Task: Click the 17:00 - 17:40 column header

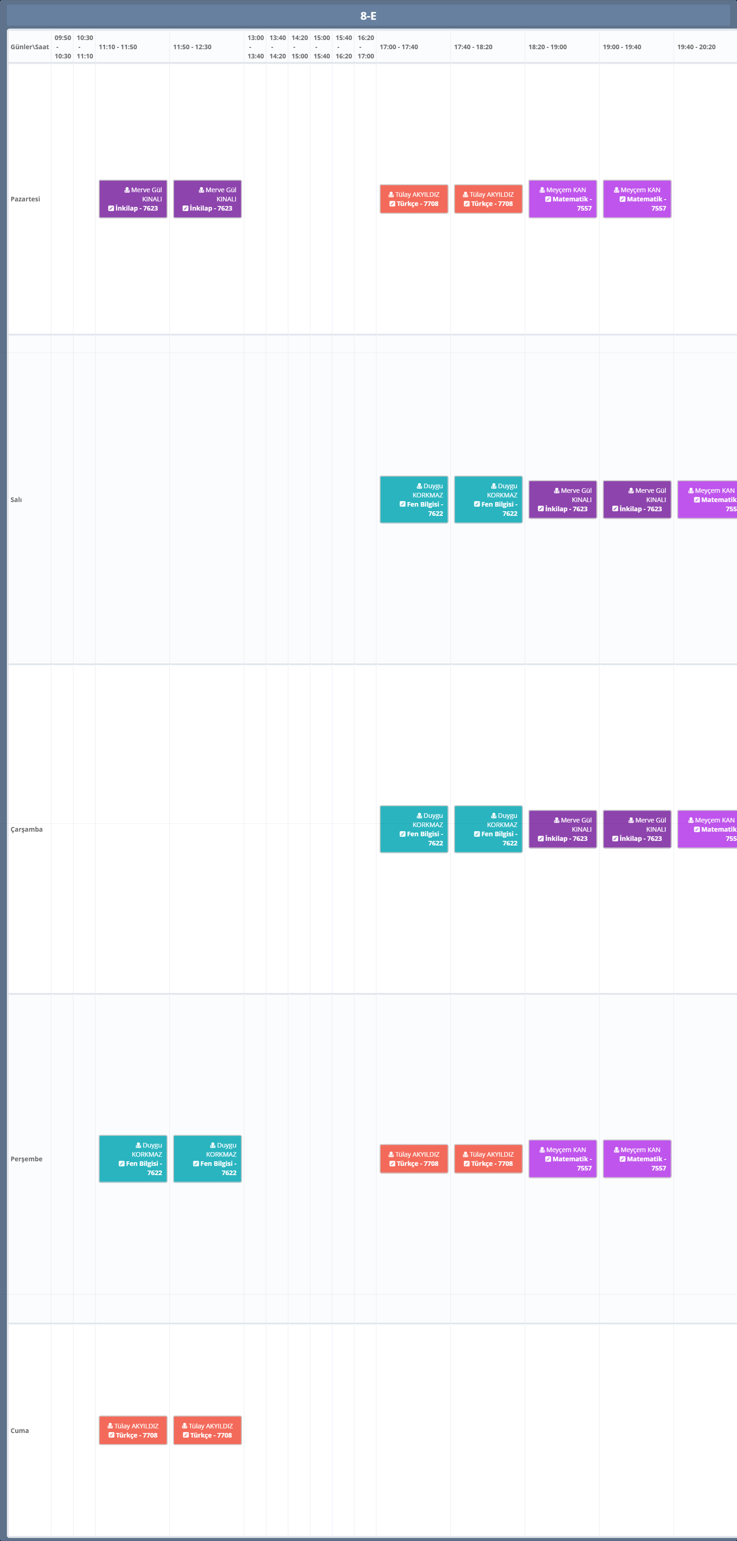Action: coord(399,47)
